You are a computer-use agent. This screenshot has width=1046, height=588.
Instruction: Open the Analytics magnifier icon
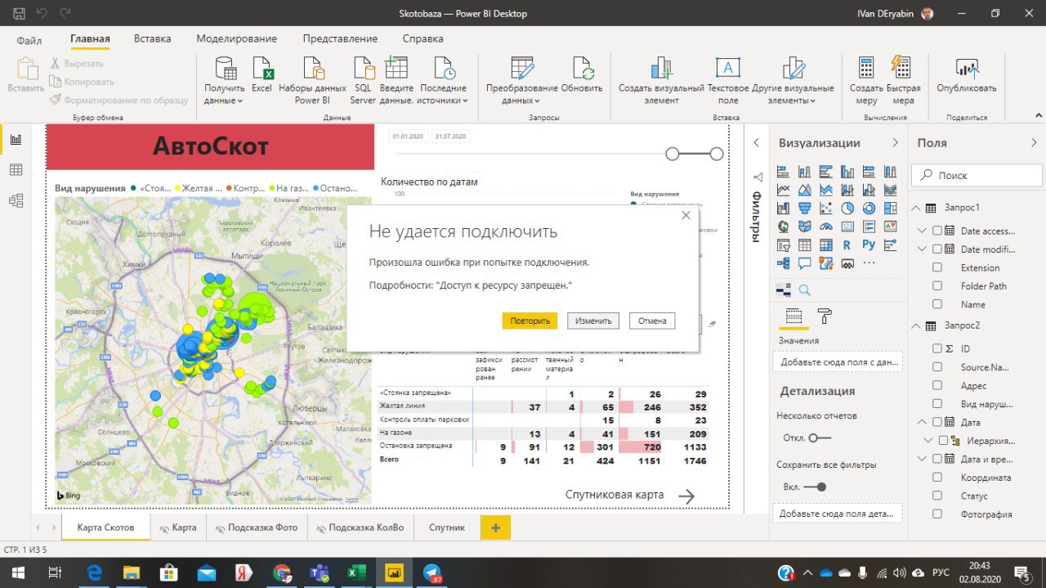click(x=804, y=290)
